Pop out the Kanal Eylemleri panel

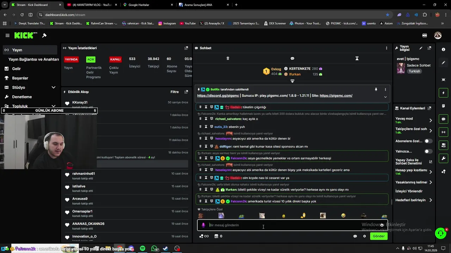(x=429, y=108)
